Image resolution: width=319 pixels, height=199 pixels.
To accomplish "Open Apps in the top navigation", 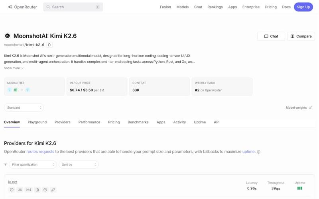I will [232, 7].
